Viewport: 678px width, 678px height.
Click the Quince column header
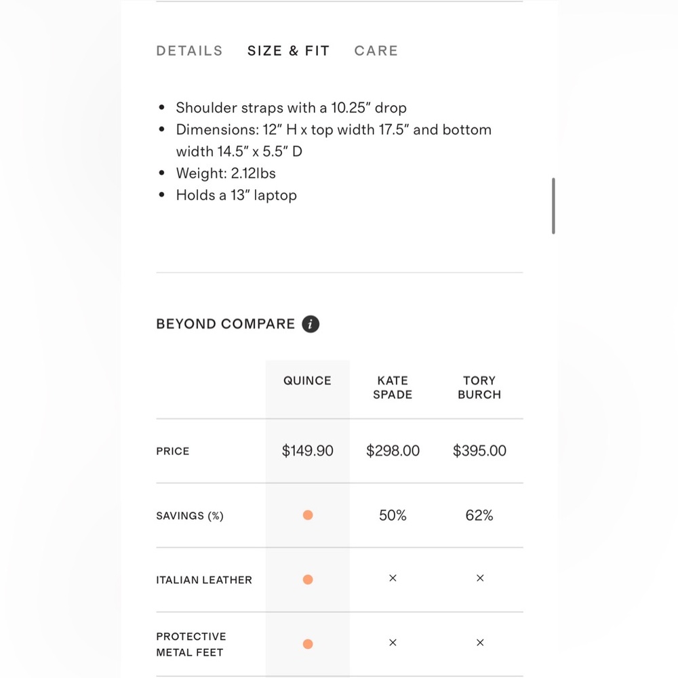pyautogui.click(x=307, y=380)
